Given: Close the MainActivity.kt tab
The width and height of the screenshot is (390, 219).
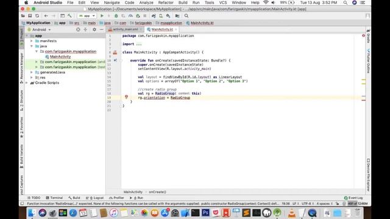Looking at the screenshot, I should (x=176, y=30).
